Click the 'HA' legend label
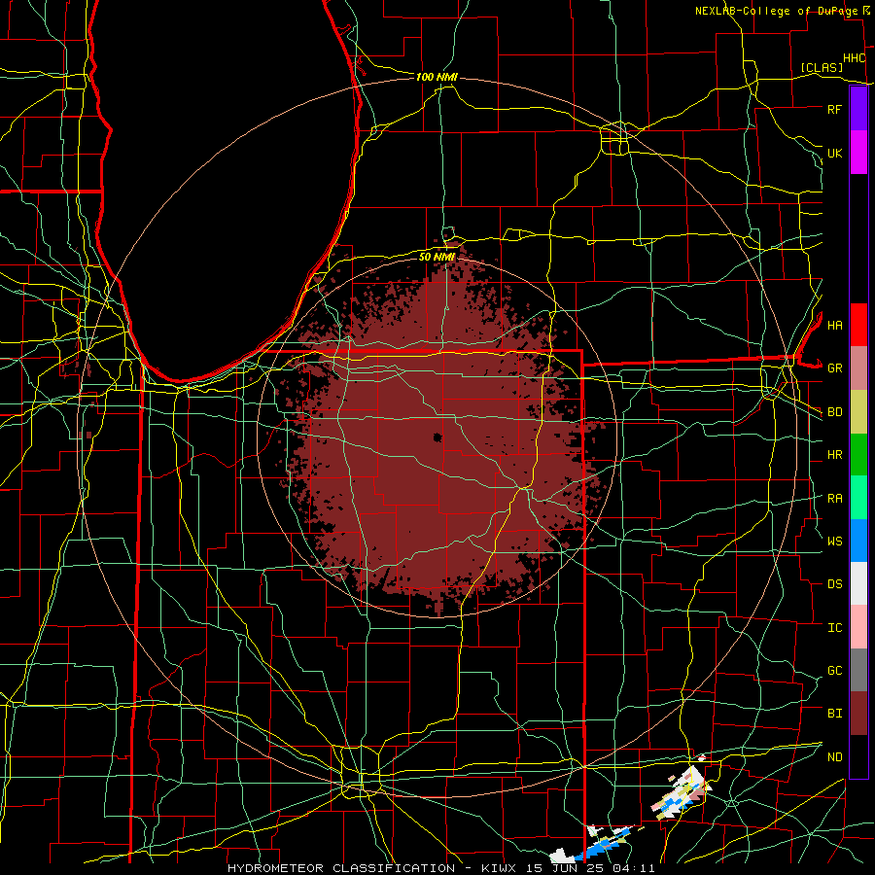This screenshot has height=875, width=875. (x=834, y=326)
